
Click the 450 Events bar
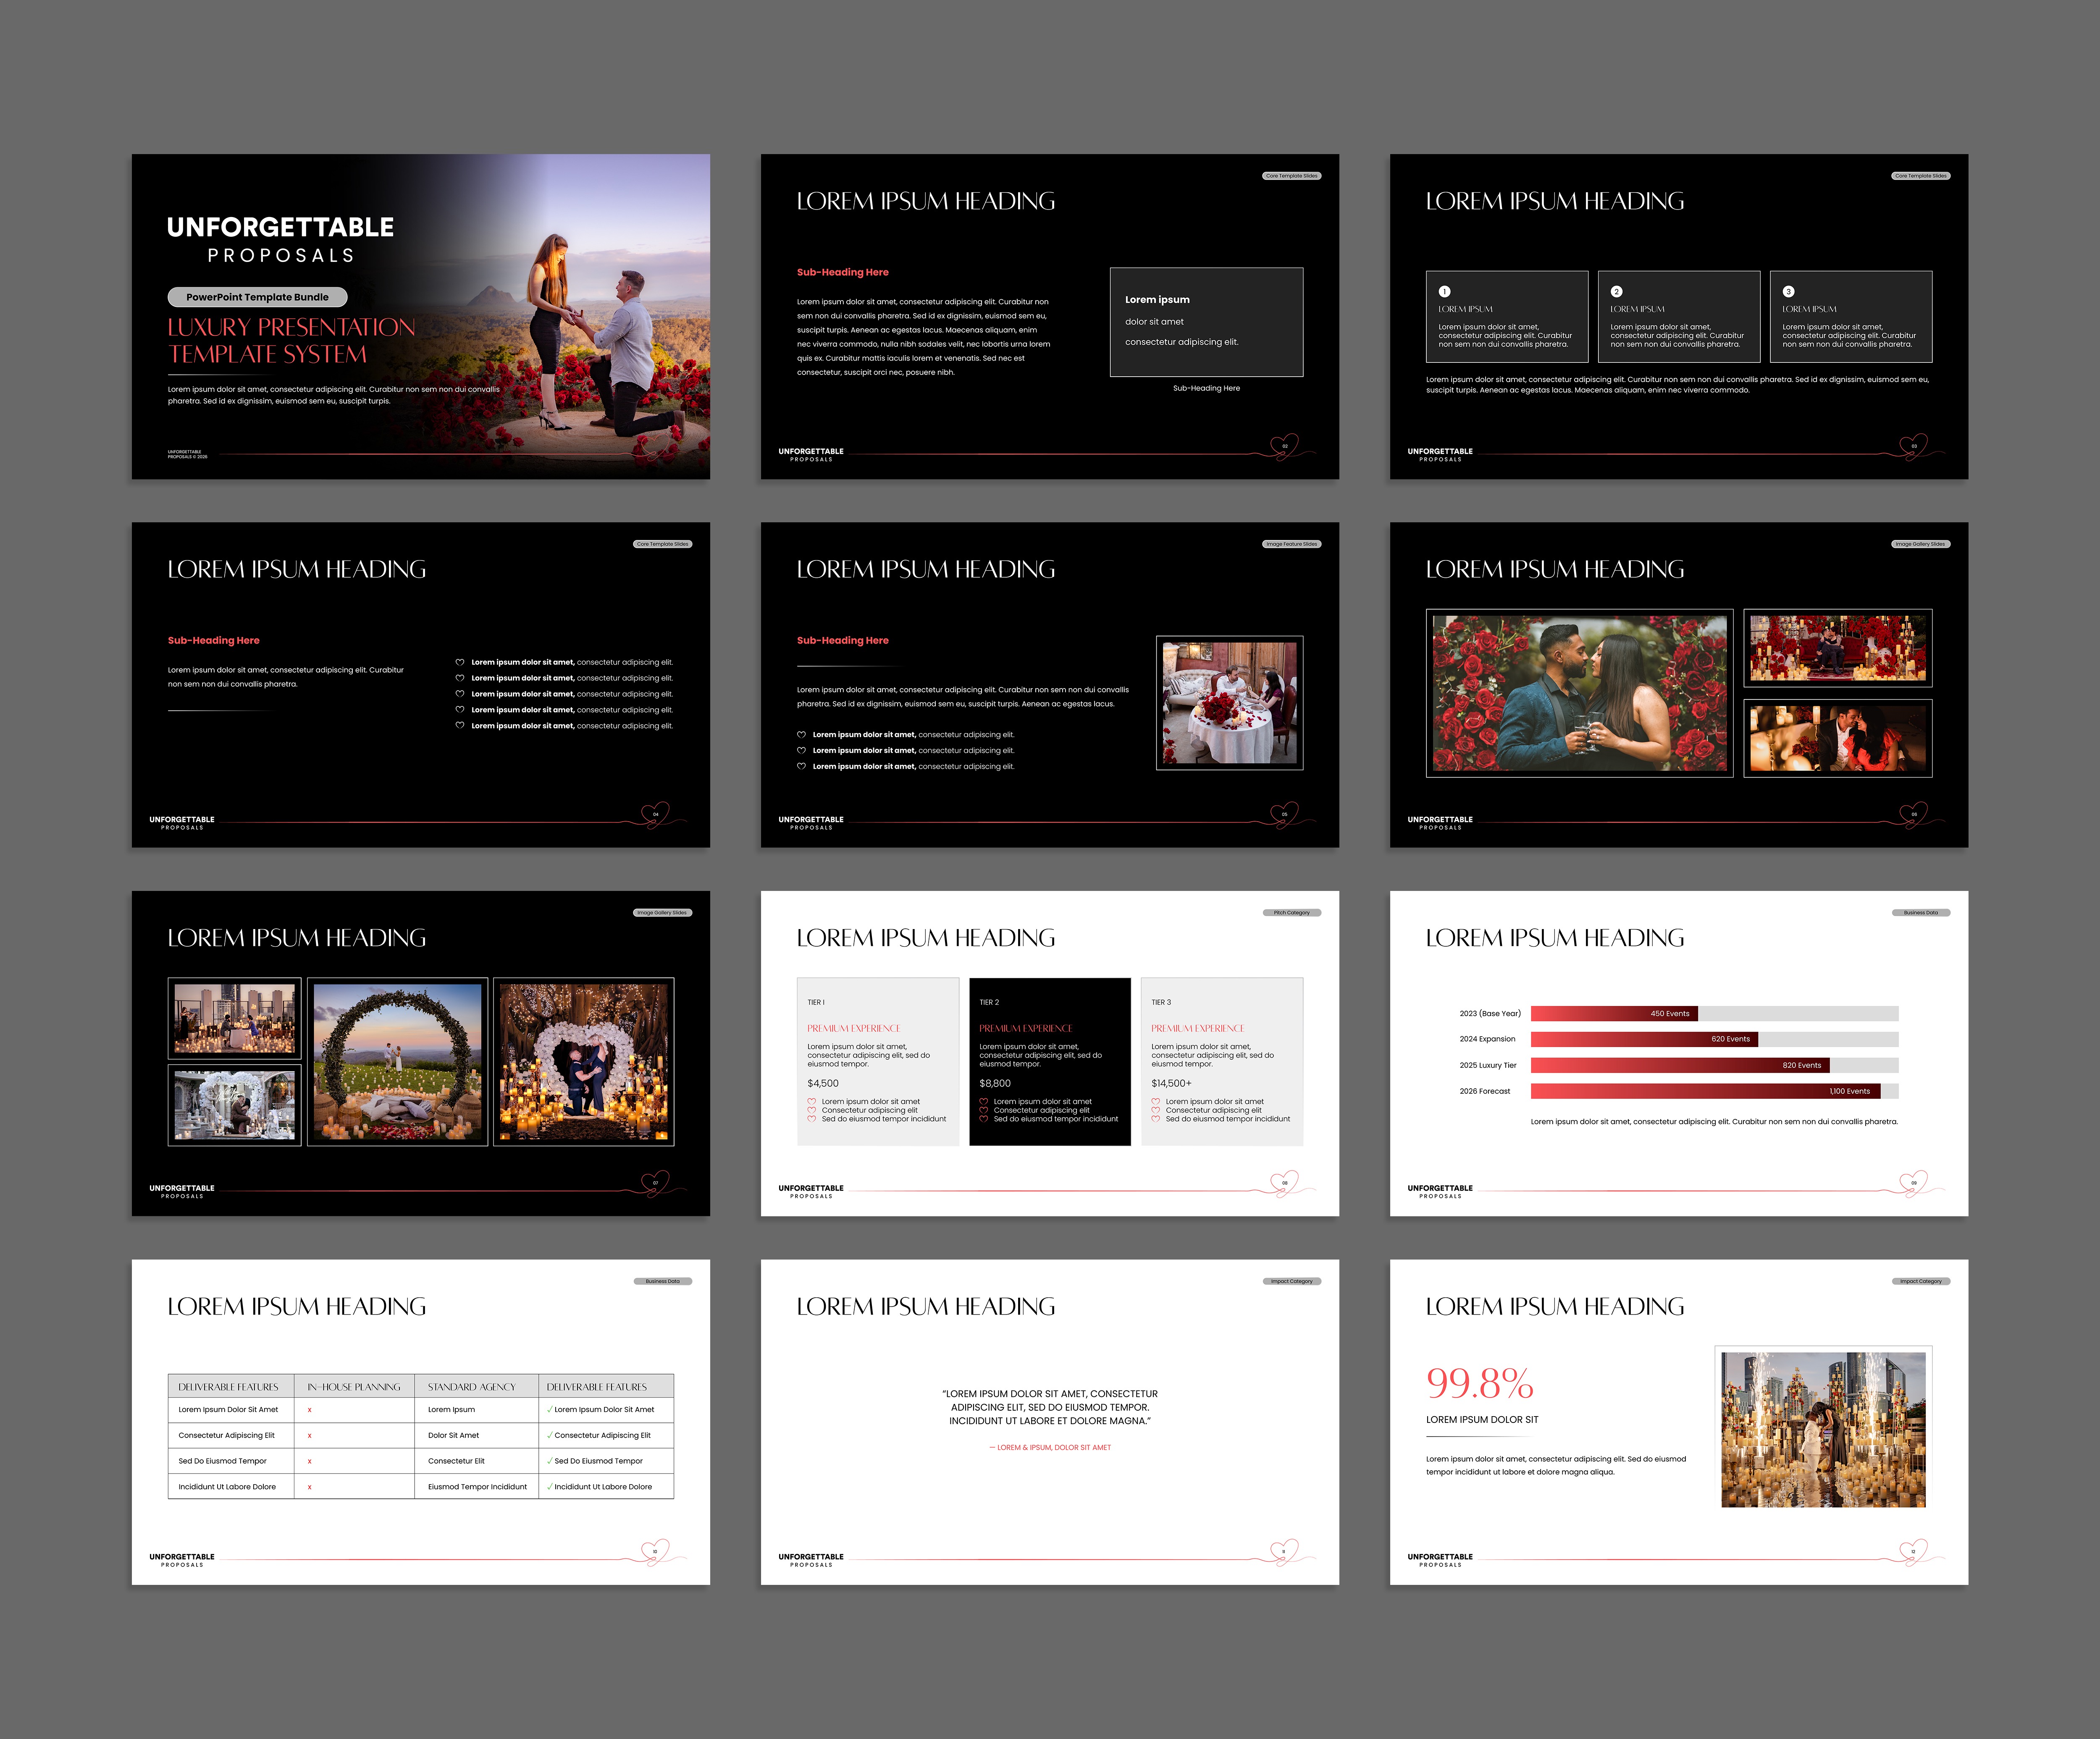pos(1615,1014)
